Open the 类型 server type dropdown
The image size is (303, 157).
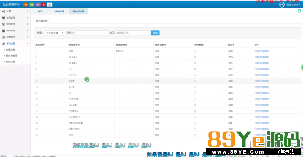point(55,33)
